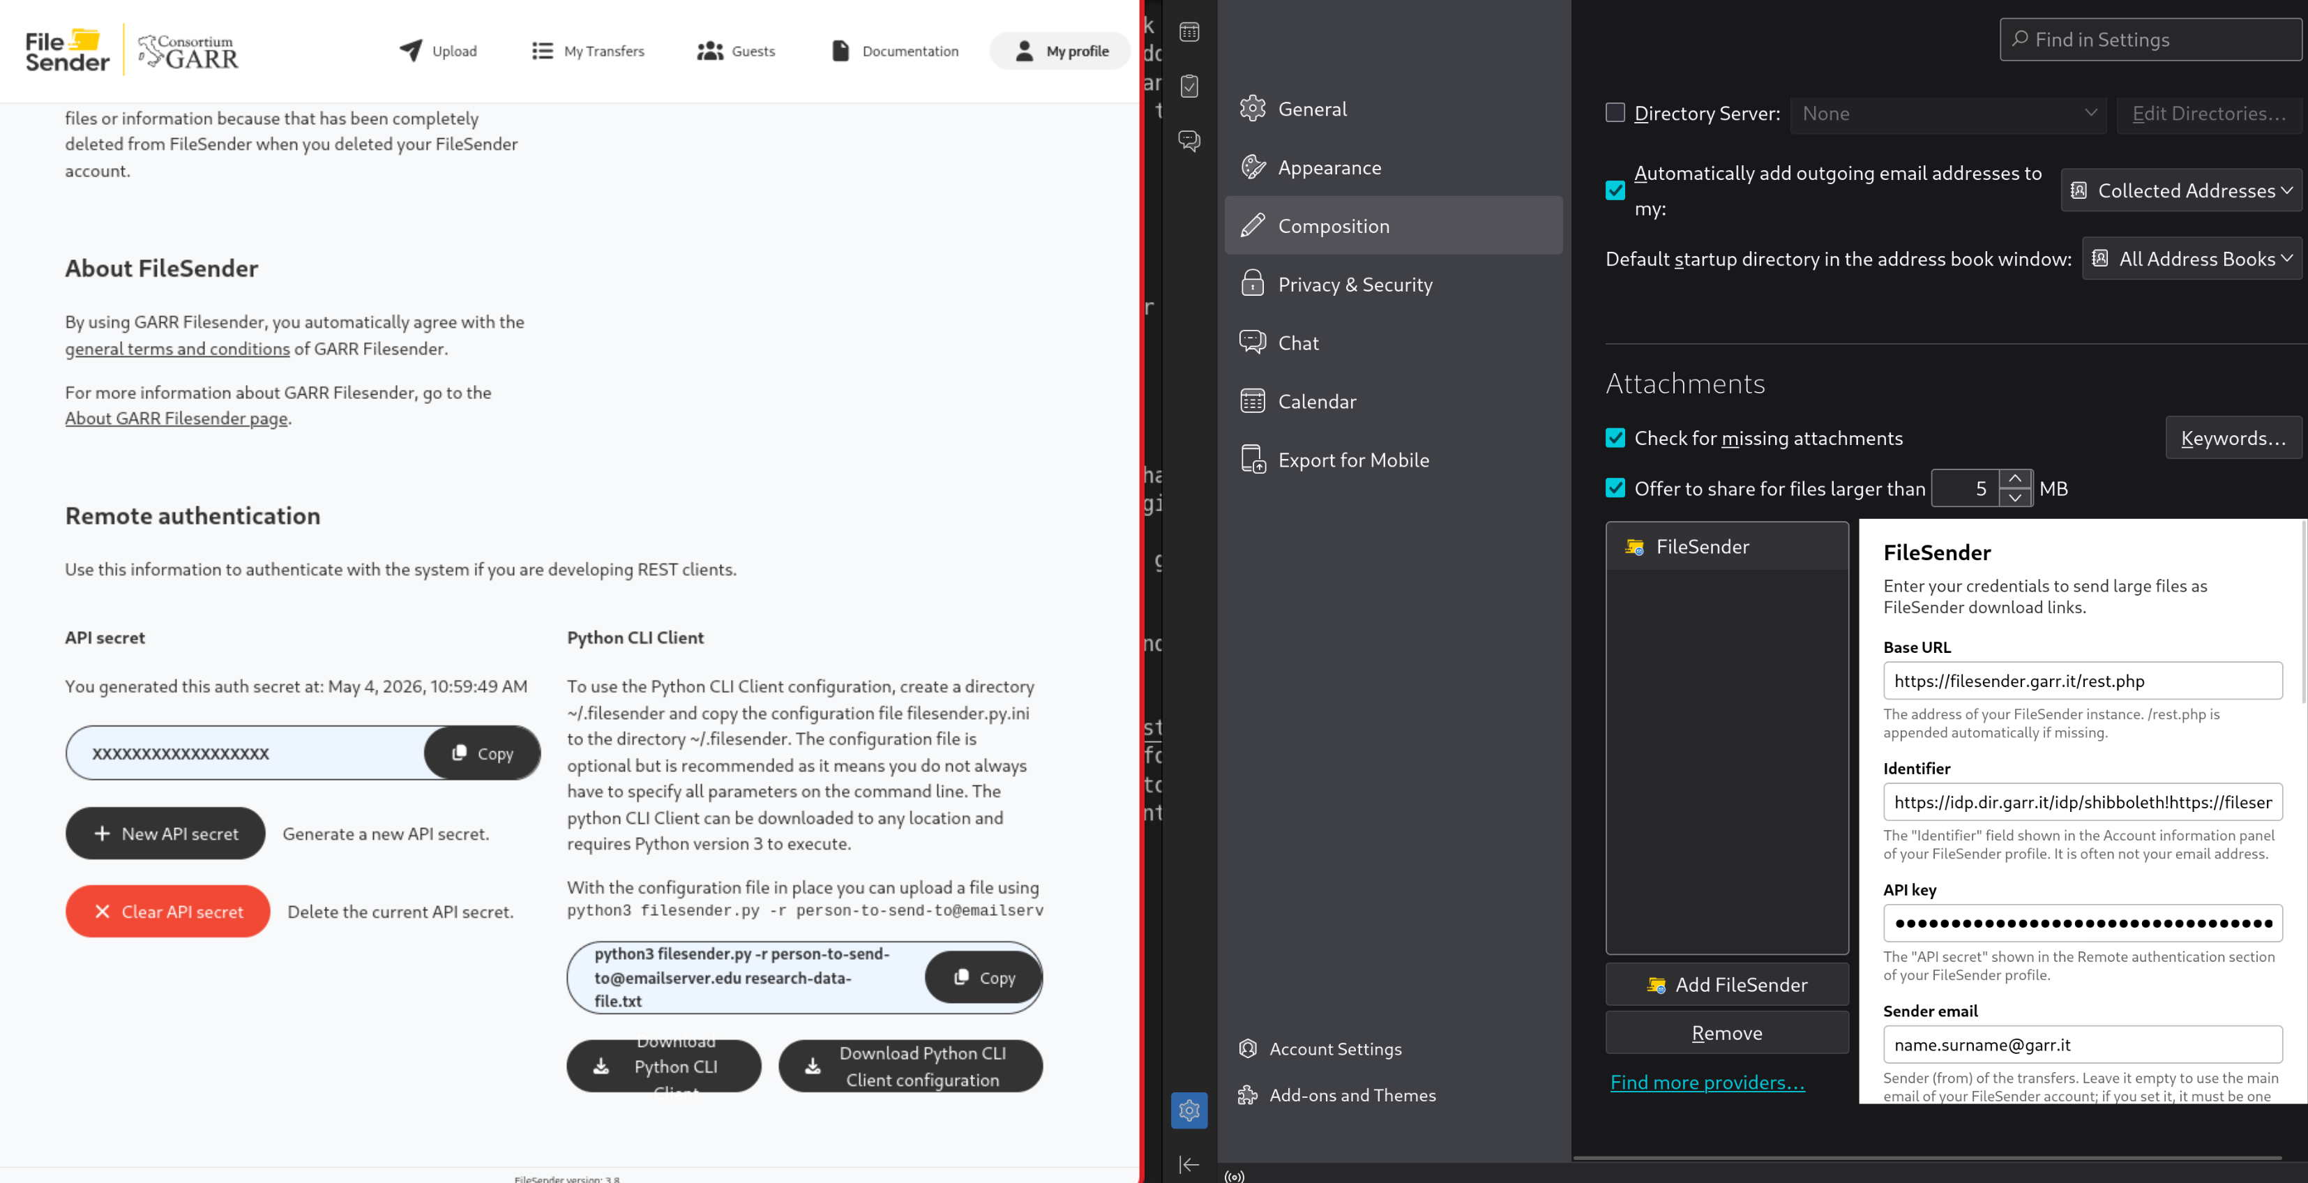Viewport: 2308px width, 1183px height.
Task: Open the Tasks icon in Thunderbird's spaces toolbar
Action: pyautogui.click(x=1189, y=86)
